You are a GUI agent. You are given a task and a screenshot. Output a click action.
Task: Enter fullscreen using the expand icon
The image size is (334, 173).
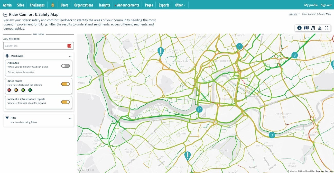(326, 28)
